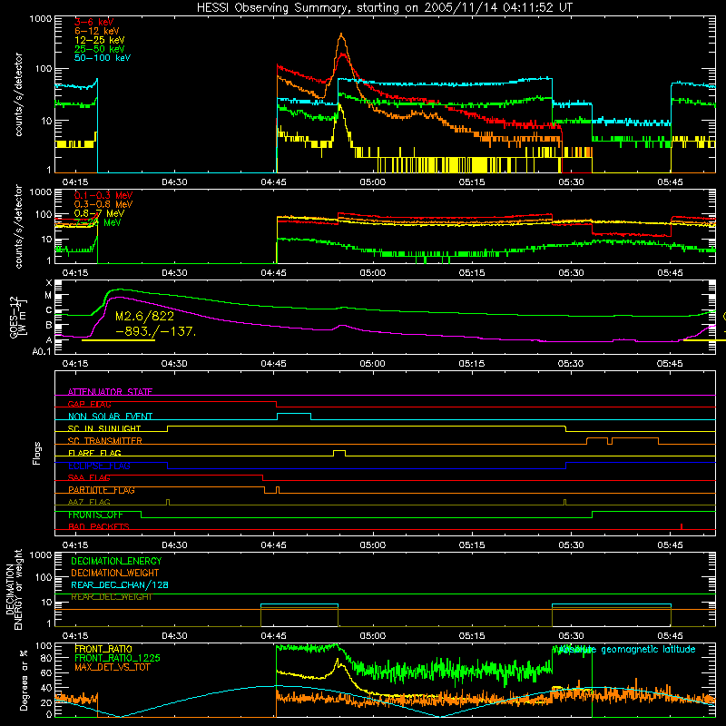Screen dimensions: 726x726
Task: Select the GAP_FLAG label
Action: click(x=89, y=404)
